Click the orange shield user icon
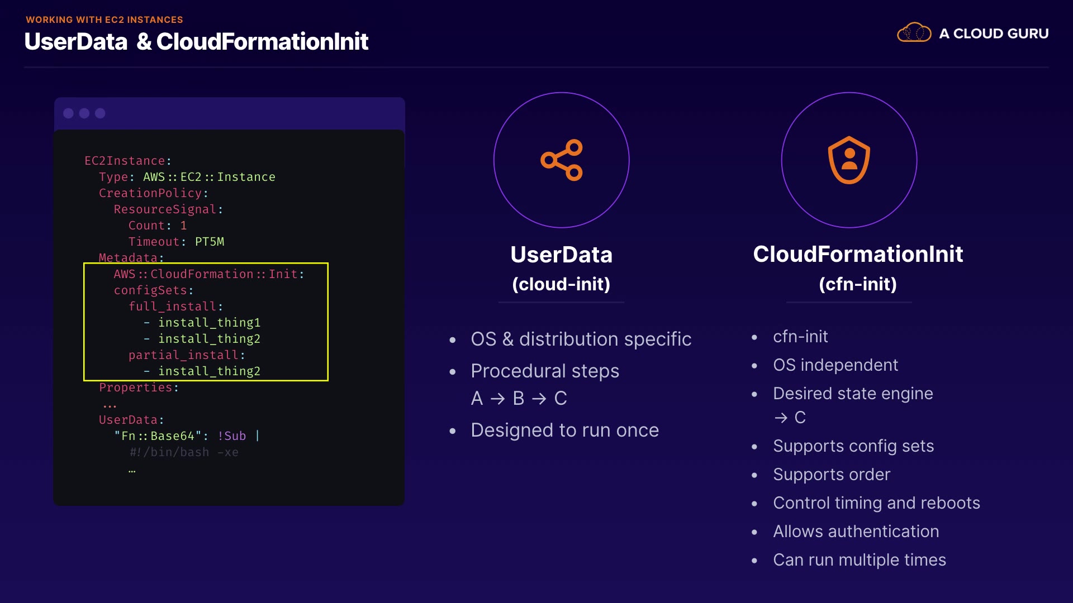This screenshot has width=1073, height=603. [849, 160]
